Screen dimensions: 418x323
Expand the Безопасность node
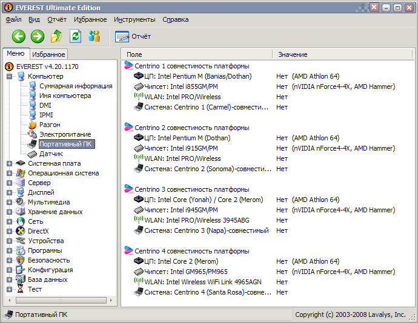point(9,261)
